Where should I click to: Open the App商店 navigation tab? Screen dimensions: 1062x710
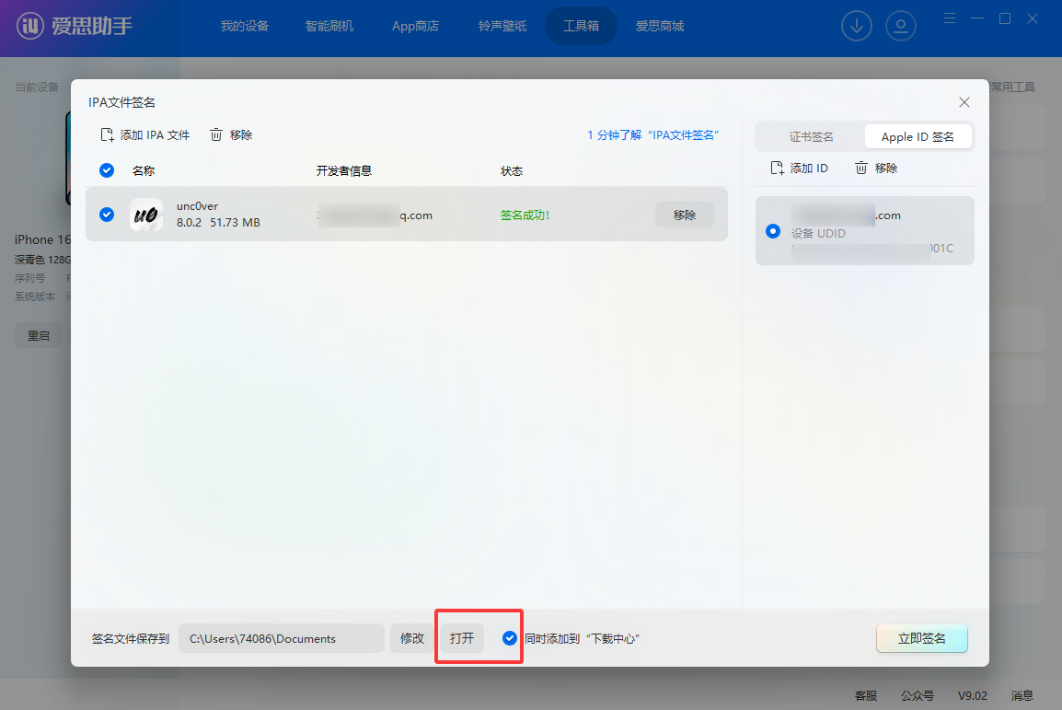click(415, 26)
